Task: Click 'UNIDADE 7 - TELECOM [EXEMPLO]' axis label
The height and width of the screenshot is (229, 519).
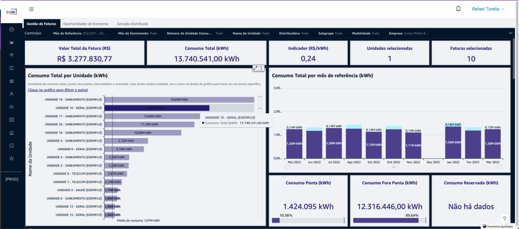Action: tap(78, 182)
